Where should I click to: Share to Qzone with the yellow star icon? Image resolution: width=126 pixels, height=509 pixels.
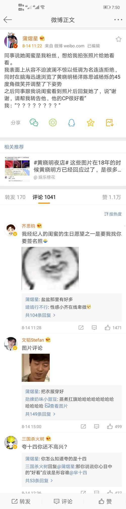pyautogui.click(x=90, y=123)
